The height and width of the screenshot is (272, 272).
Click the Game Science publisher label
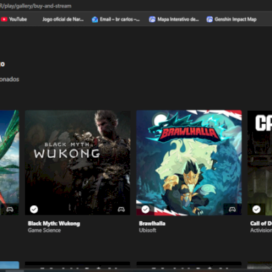pos(44,231)
